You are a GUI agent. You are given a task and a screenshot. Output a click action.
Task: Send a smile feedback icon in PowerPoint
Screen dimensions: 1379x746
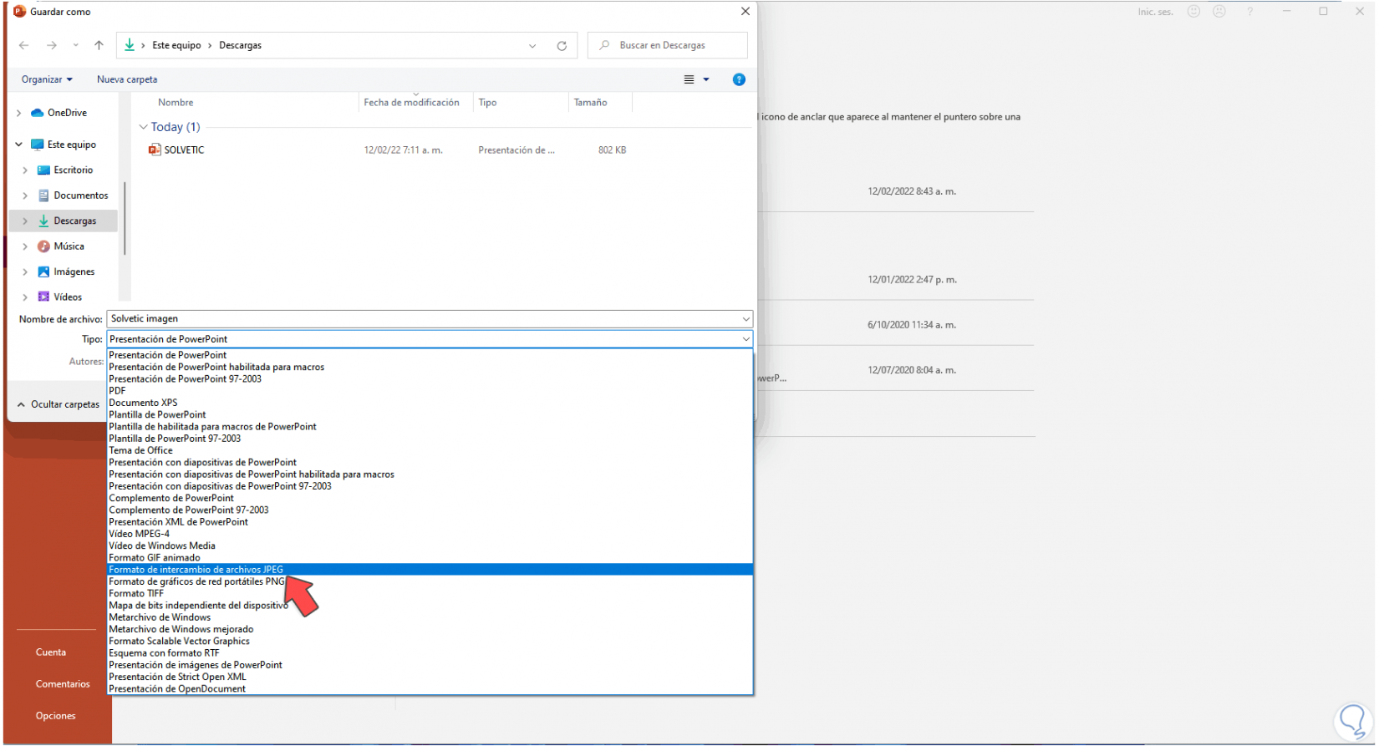pos(1193,12)
